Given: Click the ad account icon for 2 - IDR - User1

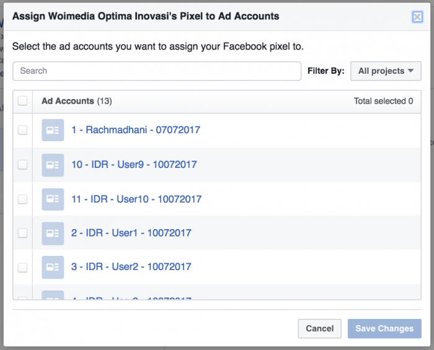Looking at the screenshot, I should pyautogui.click(x=53, y=233).
